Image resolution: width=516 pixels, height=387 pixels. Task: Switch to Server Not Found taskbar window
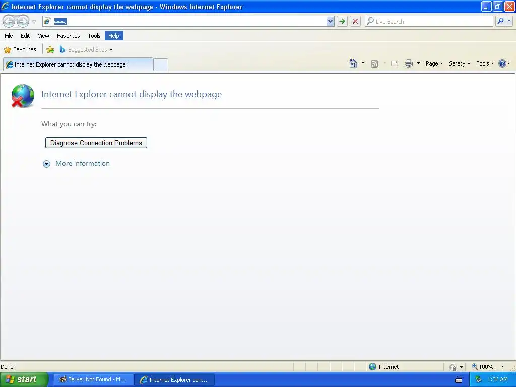93,379
